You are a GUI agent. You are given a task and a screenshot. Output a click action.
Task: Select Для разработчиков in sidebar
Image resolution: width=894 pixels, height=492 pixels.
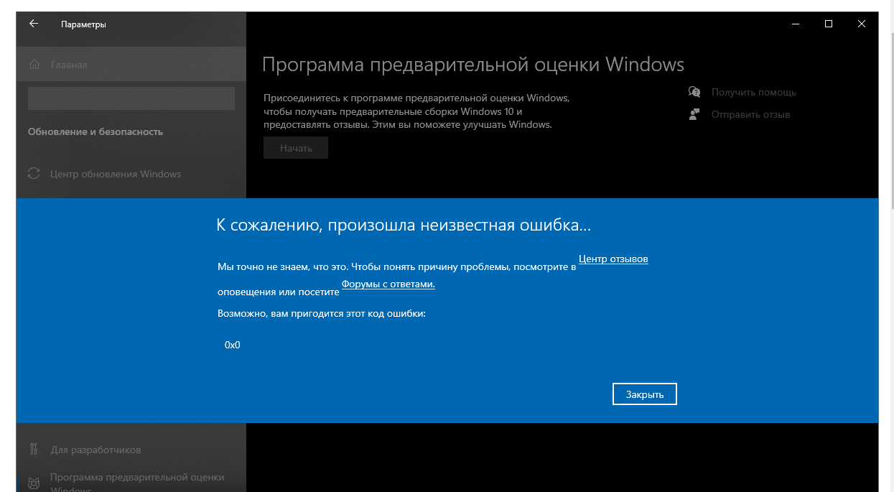coord(131,450)
